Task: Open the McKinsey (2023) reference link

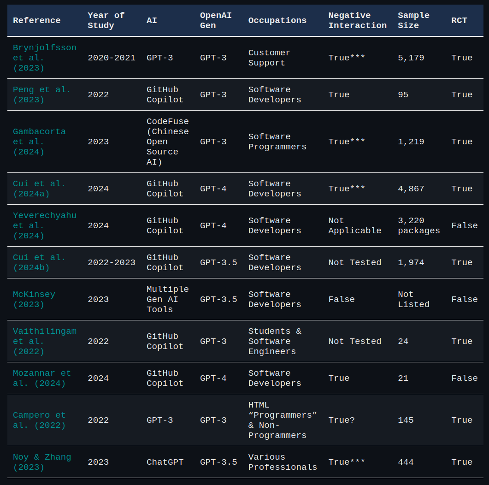Action: click(34, 299)
